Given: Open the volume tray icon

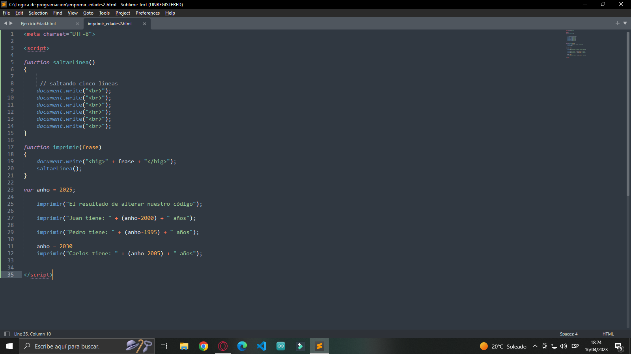Looking at the screenshot, I should point(564,346).
